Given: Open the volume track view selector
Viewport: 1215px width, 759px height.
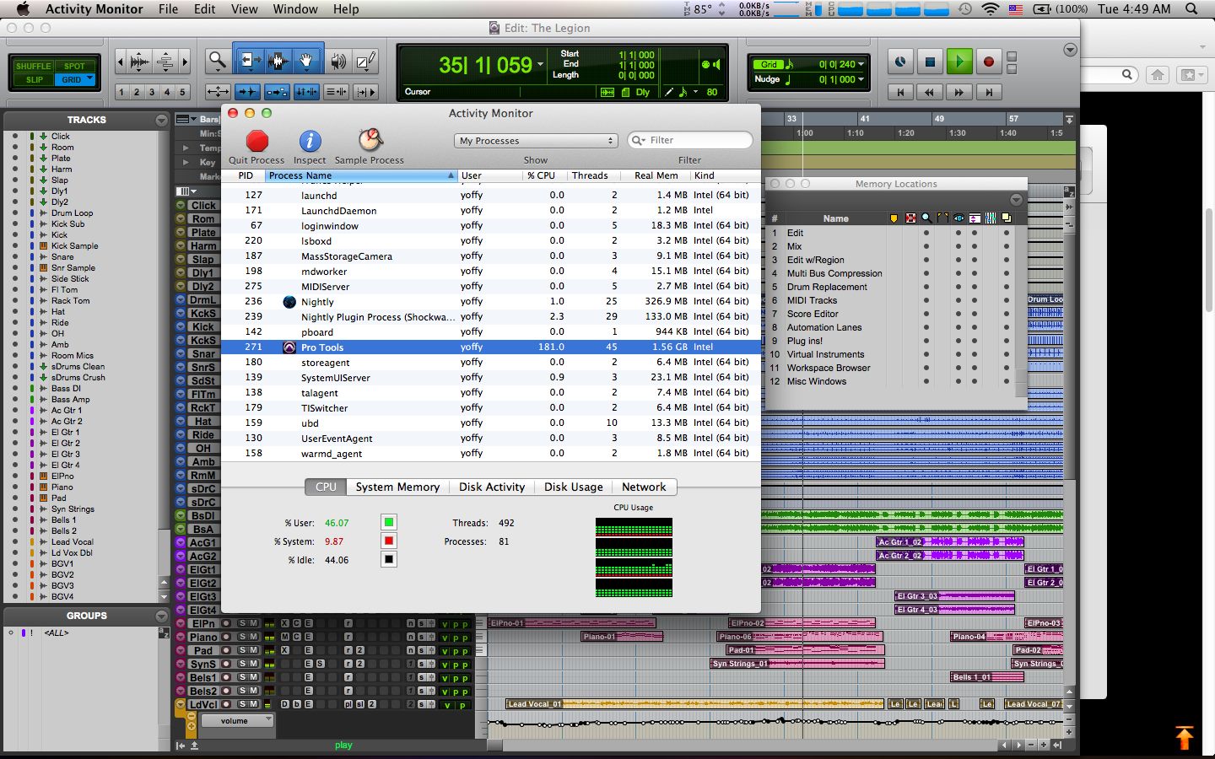Looking at the screenshot, I should [x=236, y=721].
